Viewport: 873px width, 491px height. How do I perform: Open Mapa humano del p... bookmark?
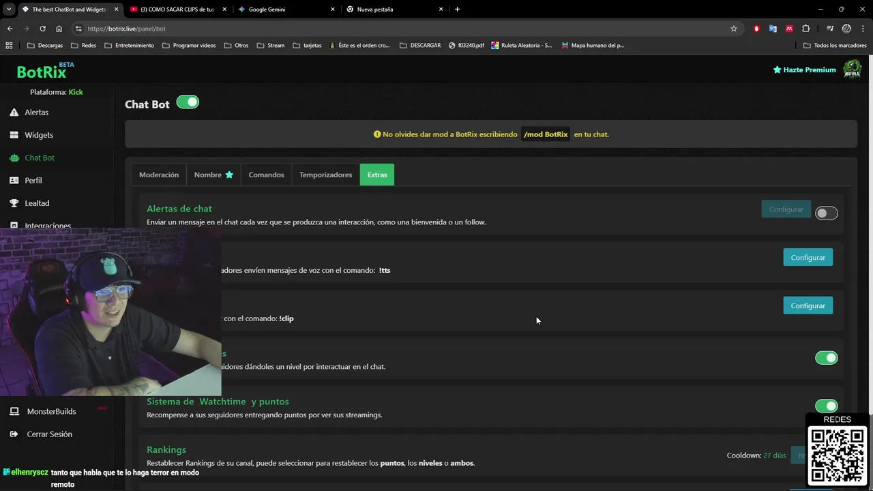pyautogui.click(x=593, y=46)
